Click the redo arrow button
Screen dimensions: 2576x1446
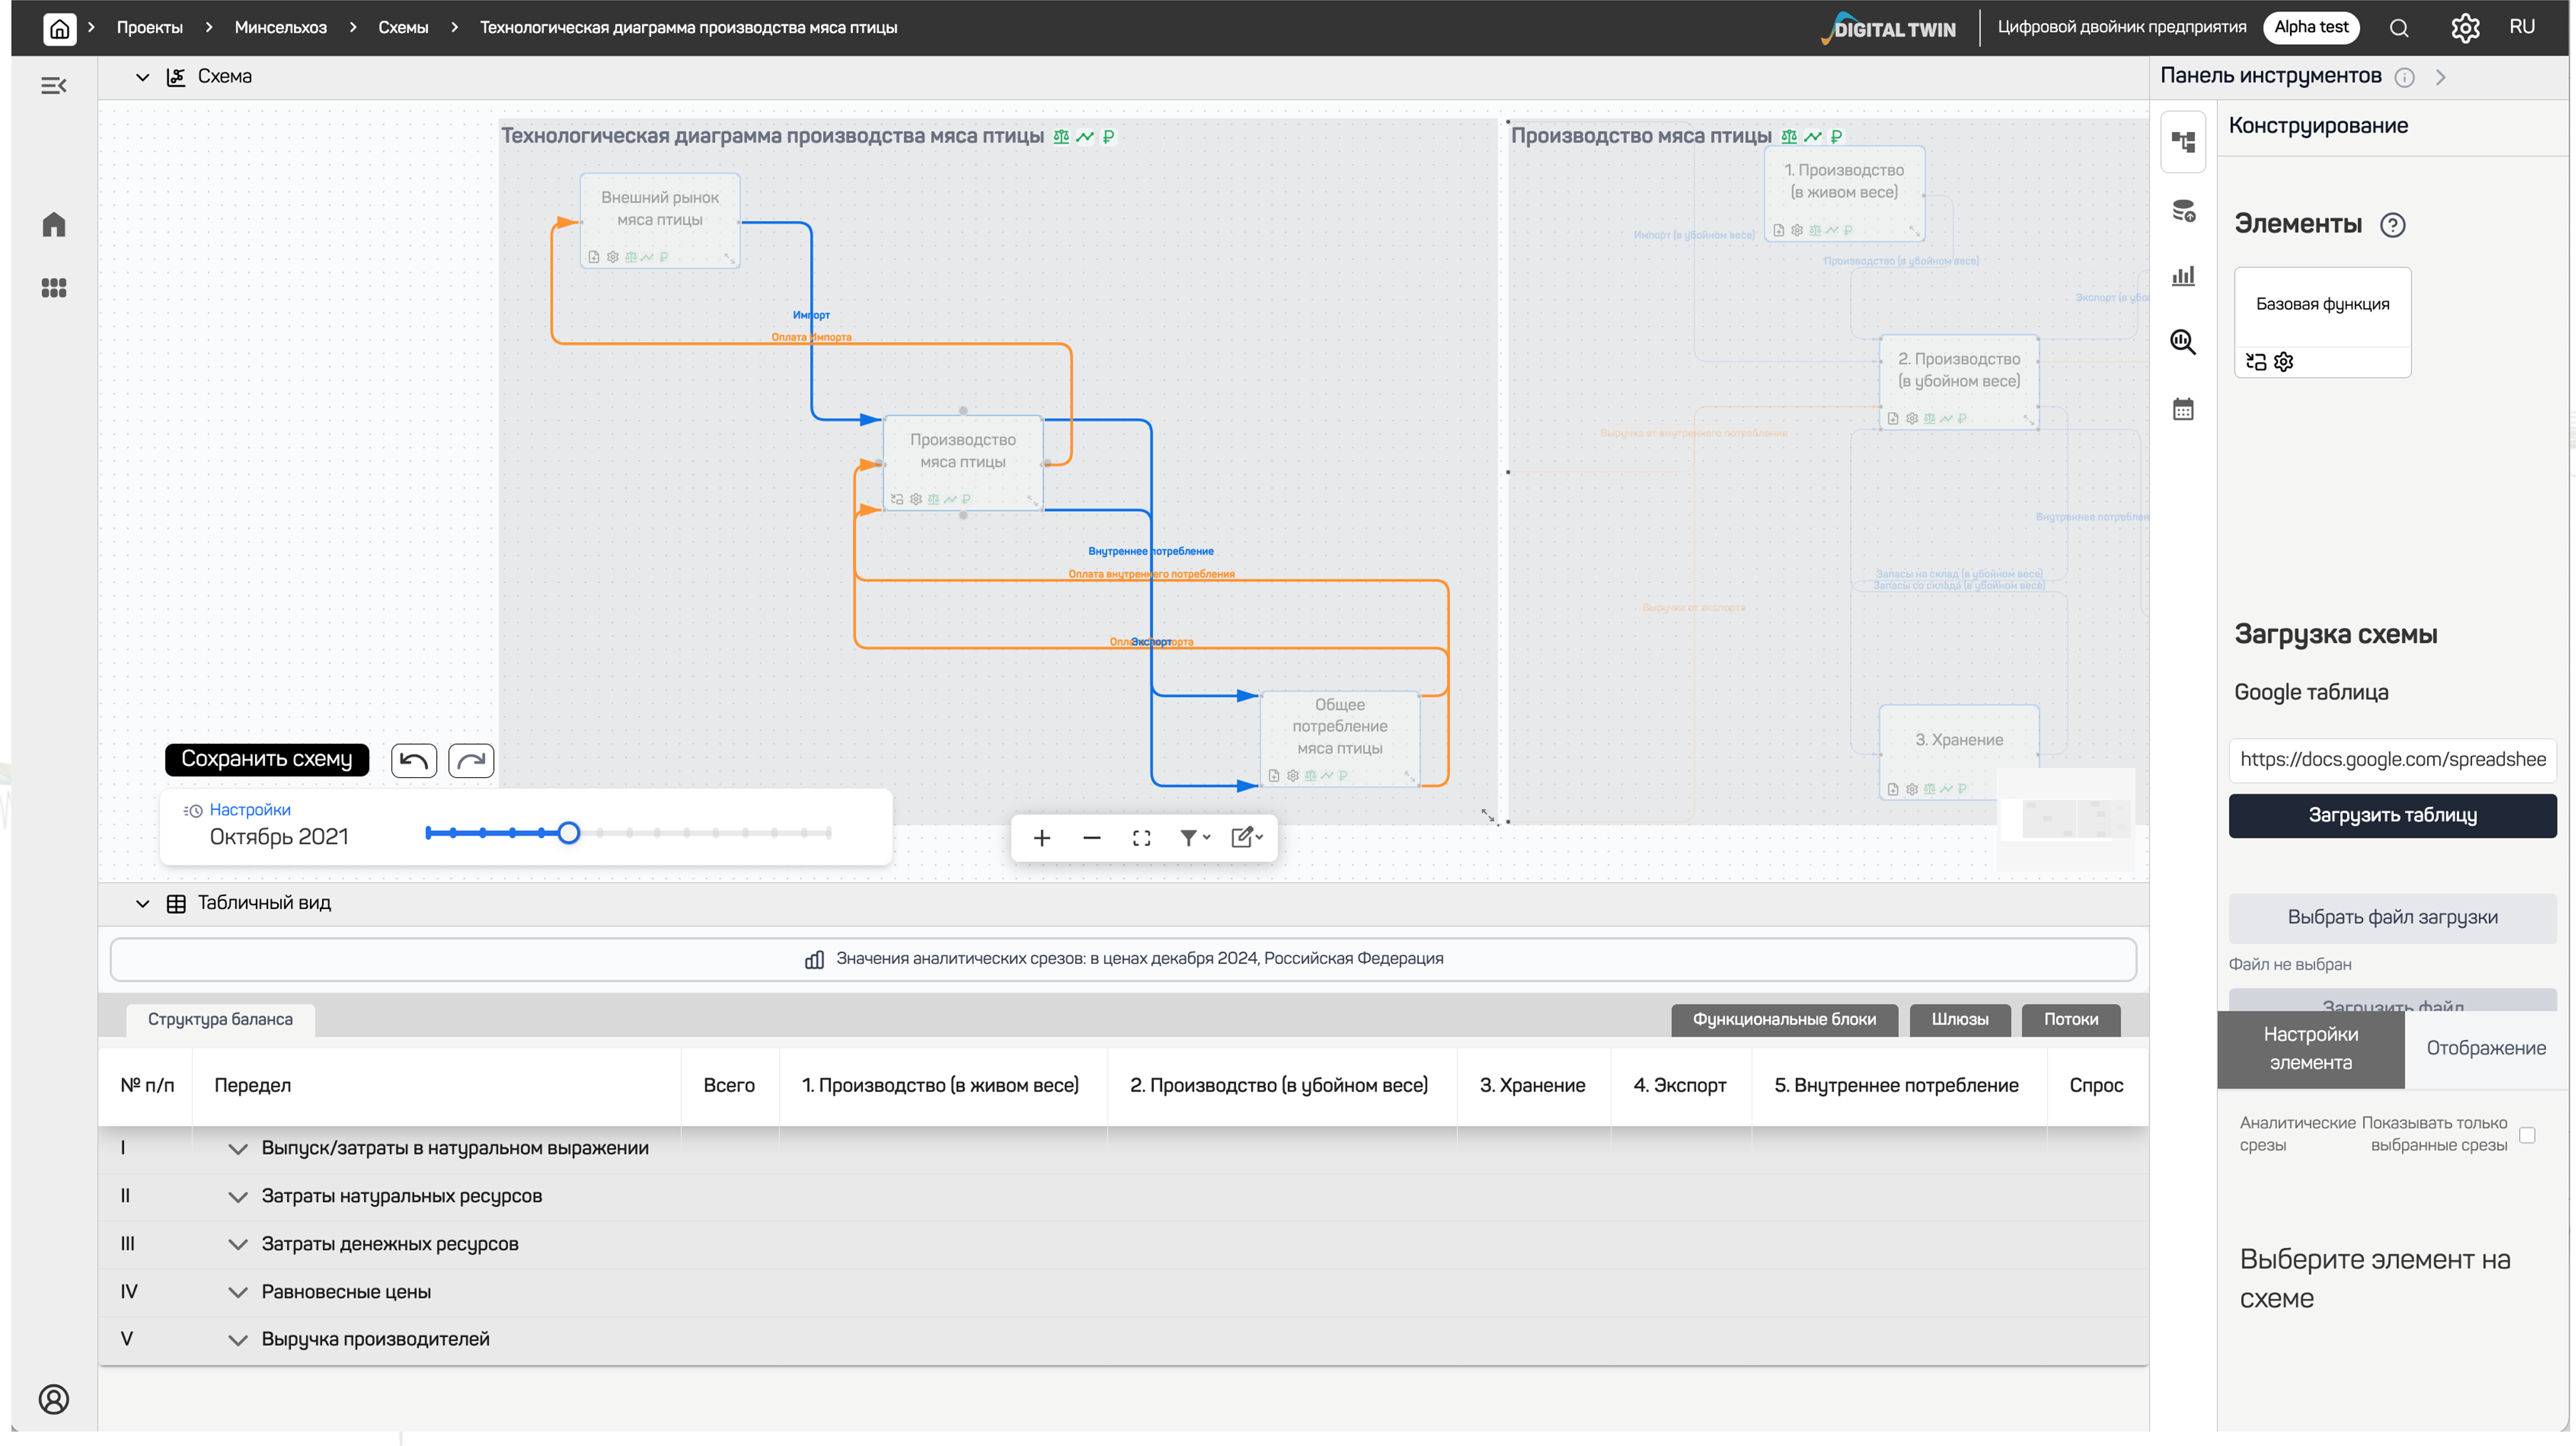471,760
